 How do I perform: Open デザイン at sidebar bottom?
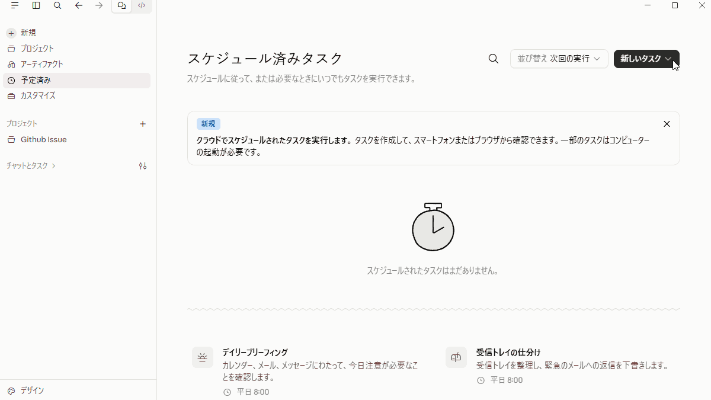78,391
